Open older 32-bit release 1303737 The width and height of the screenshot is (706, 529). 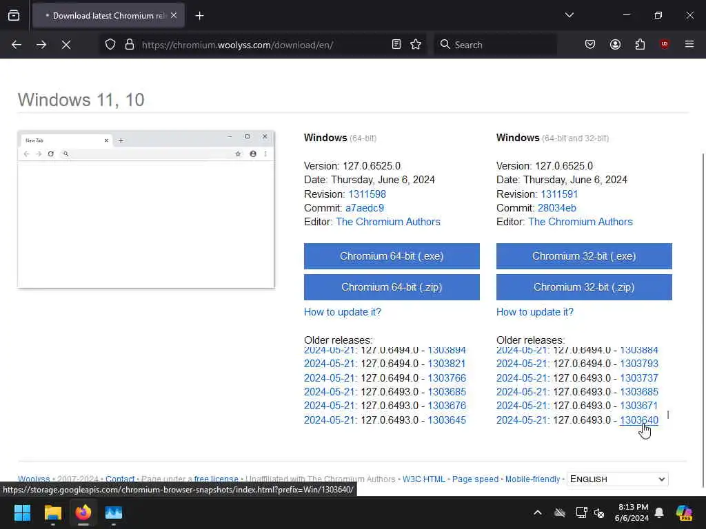639,378
